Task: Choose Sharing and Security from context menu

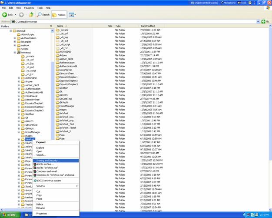Action: (48, 161)
